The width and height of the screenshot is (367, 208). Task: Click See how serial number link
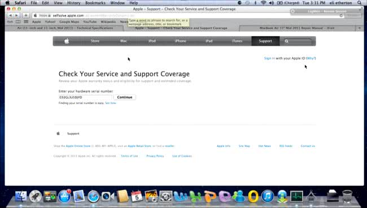pos(111,103)
